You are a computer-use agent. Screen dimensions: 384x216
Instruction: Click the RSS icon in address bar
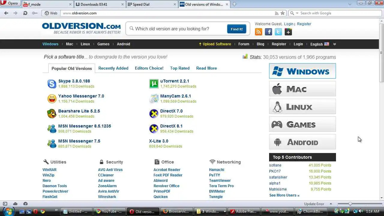[277, 13]
